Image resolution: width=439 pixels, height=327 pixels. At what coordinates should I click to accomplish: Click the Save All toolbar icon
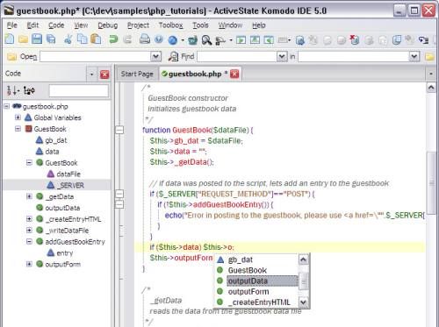(x=51, y=39)
